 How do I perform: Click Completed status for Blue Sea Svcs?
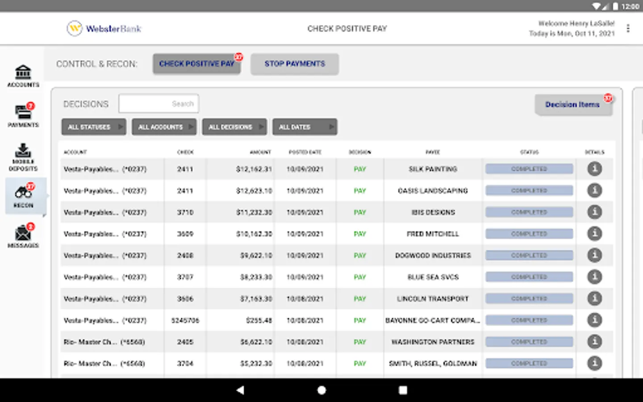pos(529,277)
